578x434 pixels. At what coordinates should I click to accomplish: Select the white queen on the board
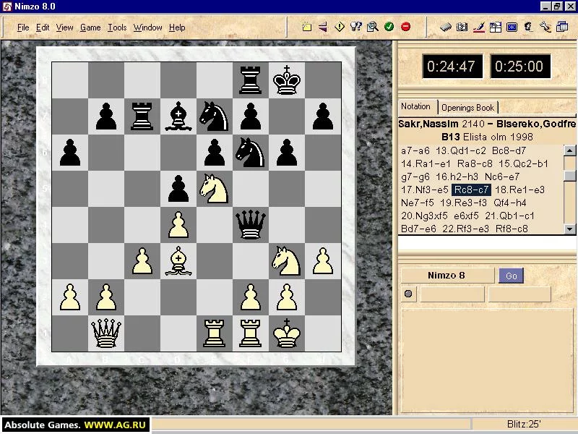coord(106,333)
